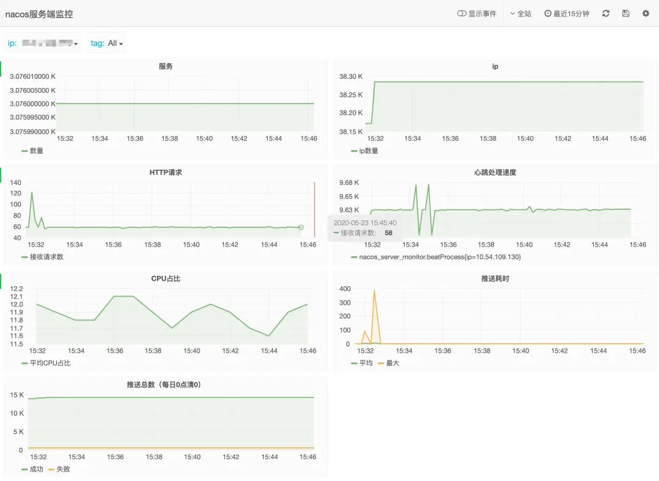Open the tag All dropdown
This screenshot has width=659, height=481.
tap(107, 43)
